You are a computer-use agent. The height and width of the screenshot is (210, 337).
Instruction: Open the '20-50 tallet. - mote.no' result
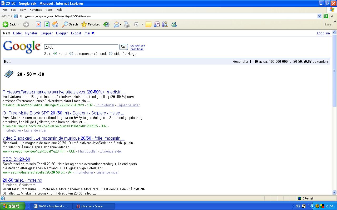pyautogui.click(x=22, y=180)
